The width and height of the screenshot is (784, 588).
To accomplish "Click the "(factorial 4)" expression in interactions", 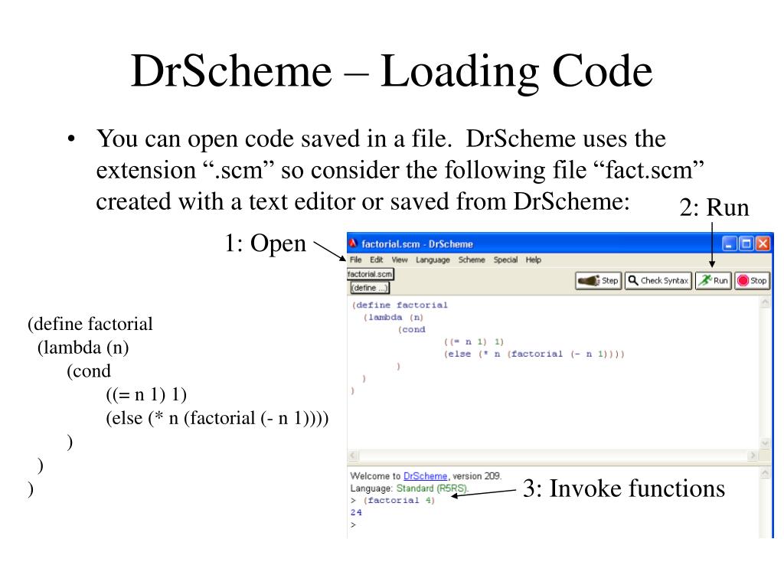I will pos(398,500).
